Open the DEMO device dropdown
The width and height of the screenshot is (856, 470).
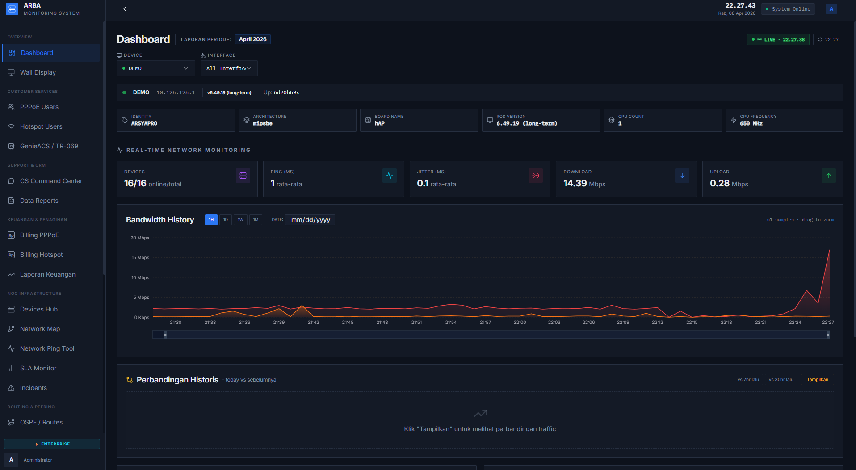coord(156,68)
